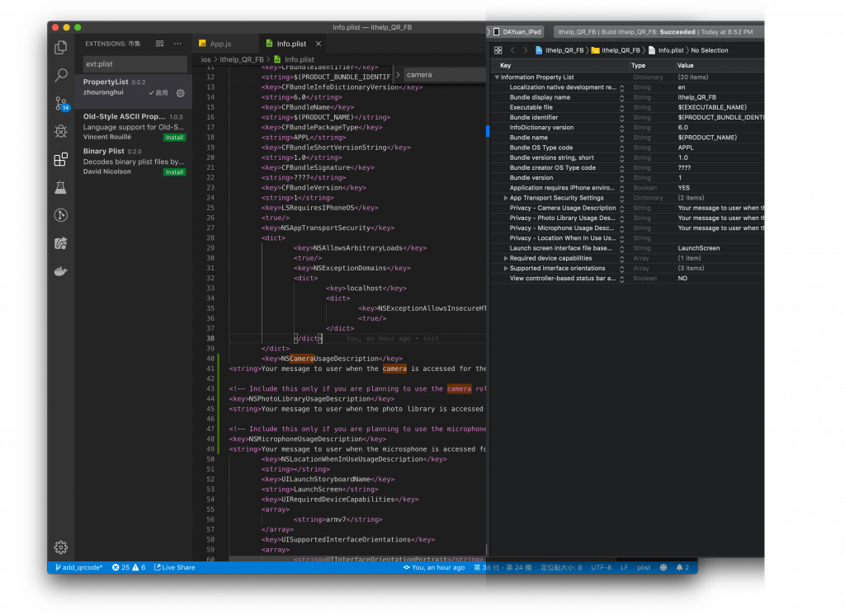Expand Supported interface orientations row
Image resolution: width=845 pixels, height=615 pixels.
pyautogui.click(x=506, y=268)
